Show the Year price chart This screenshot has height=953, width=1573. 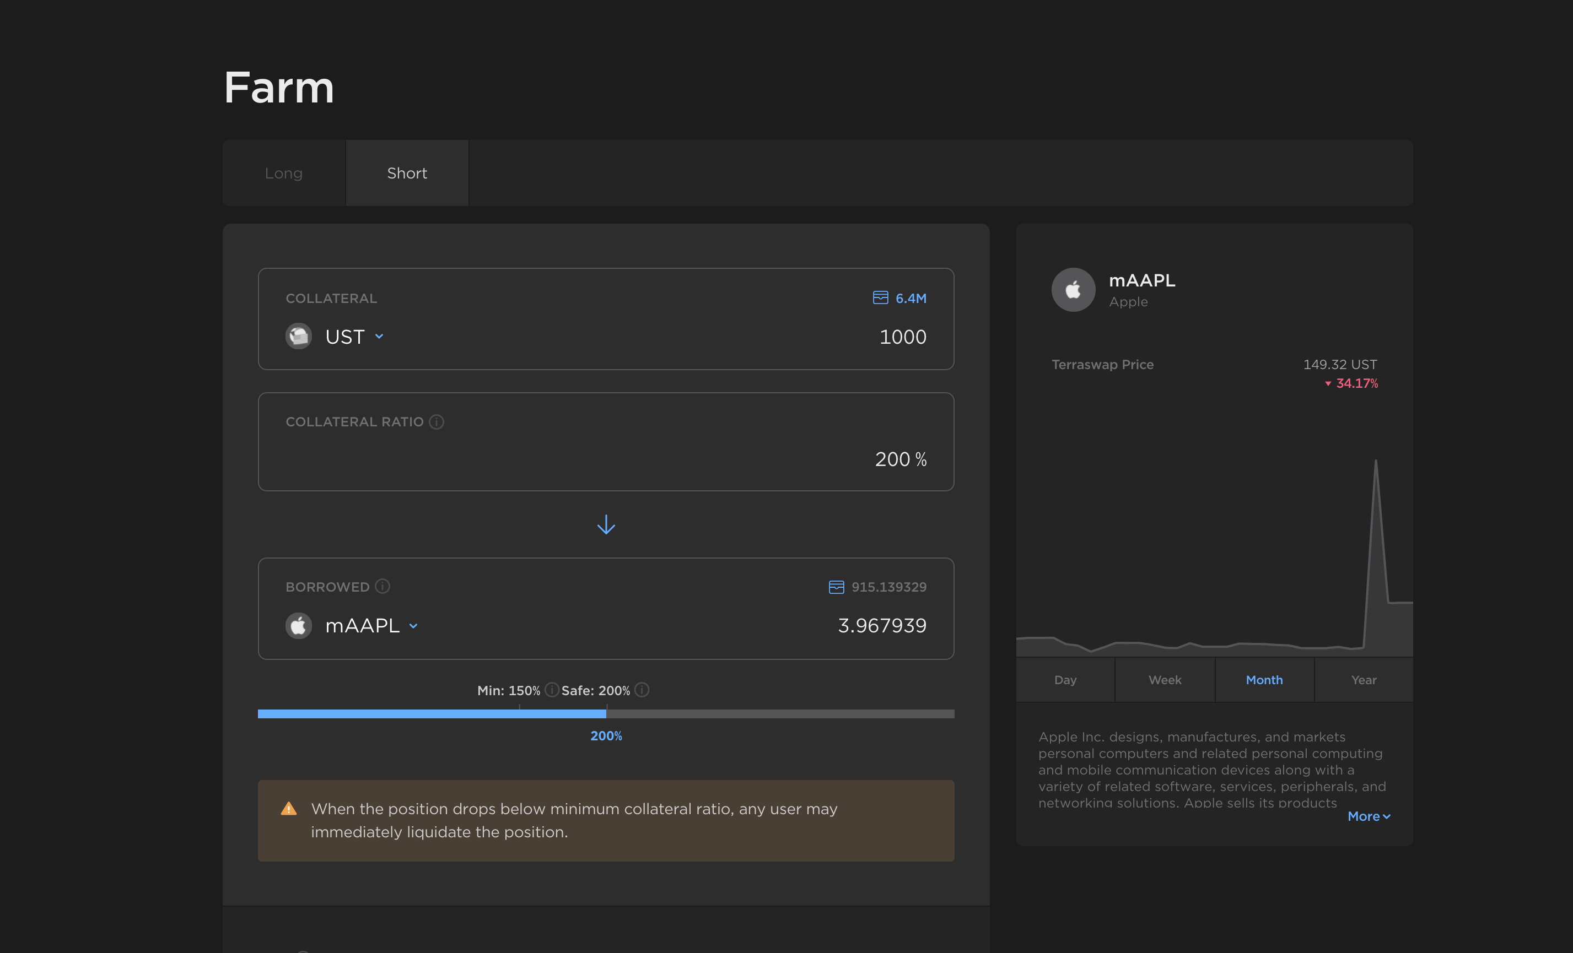click(x=1363, y=680)
